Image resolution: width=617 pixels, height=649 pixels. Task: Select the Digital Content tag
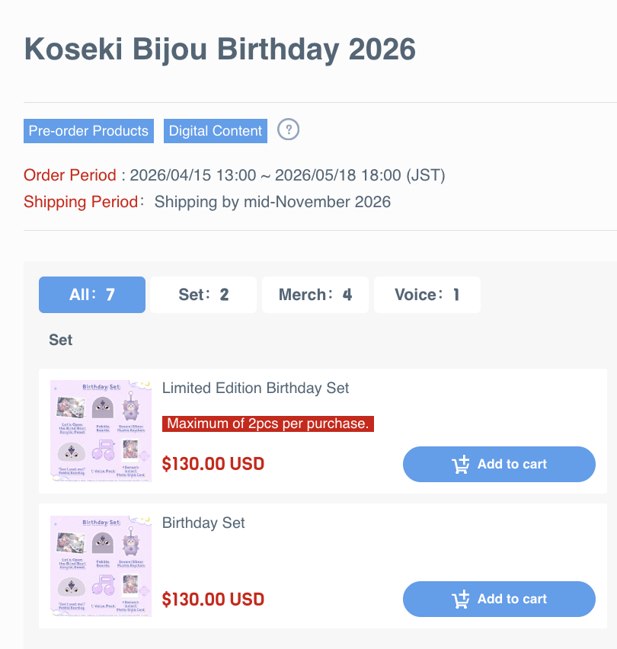pyautogui.click(x=216, y=131)
